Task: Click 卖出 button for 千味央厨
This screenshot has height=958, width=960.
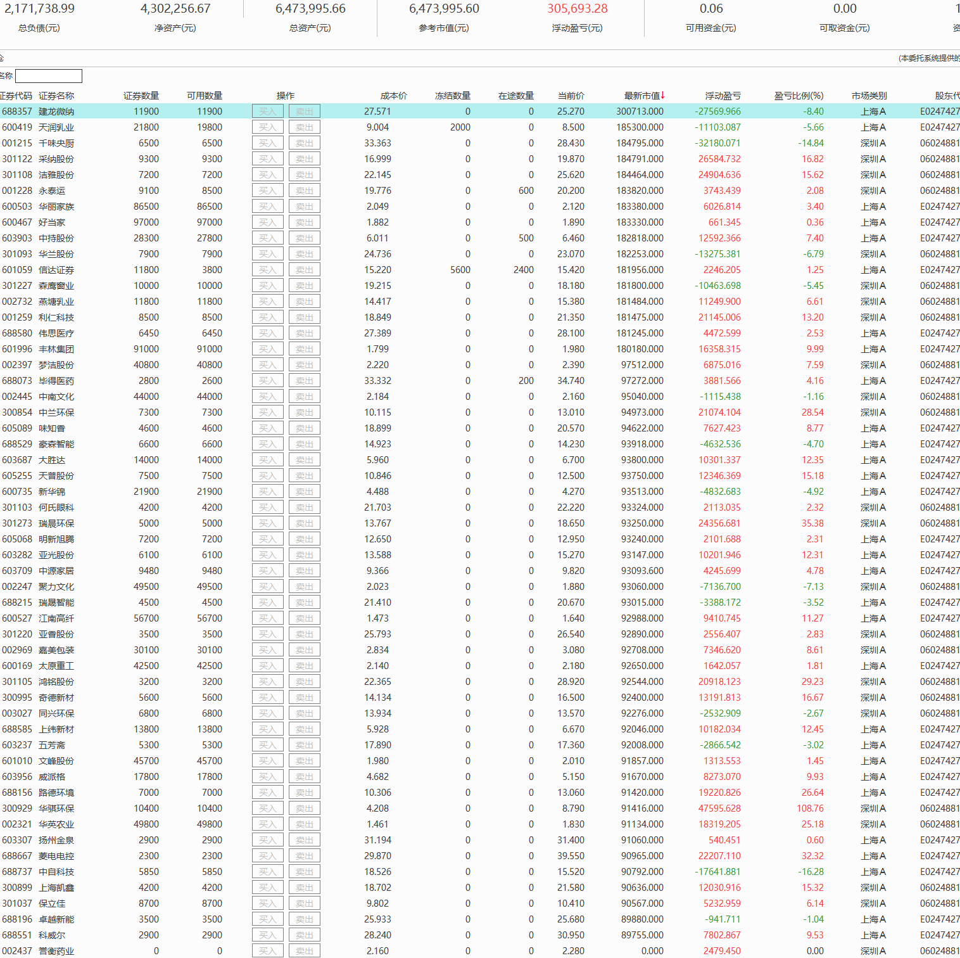Action: coord(305,143)
